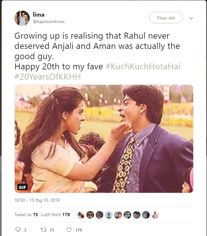This screenshot has height=236, width=207.
Task: Open lima's profile picture avatar
Action: pos(22,18)
